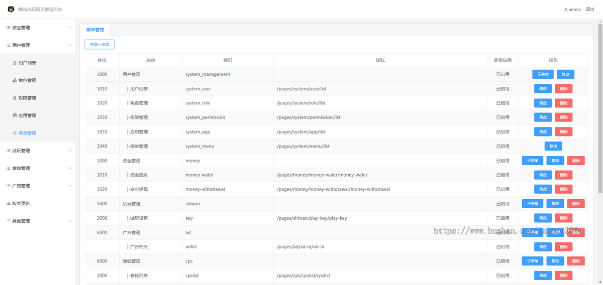Click 删除 in the money row

click(x=576, y=161)
